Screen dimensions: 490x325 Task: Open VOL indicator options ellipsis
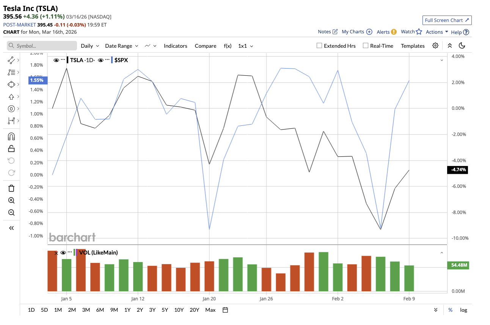pos(70,252)
